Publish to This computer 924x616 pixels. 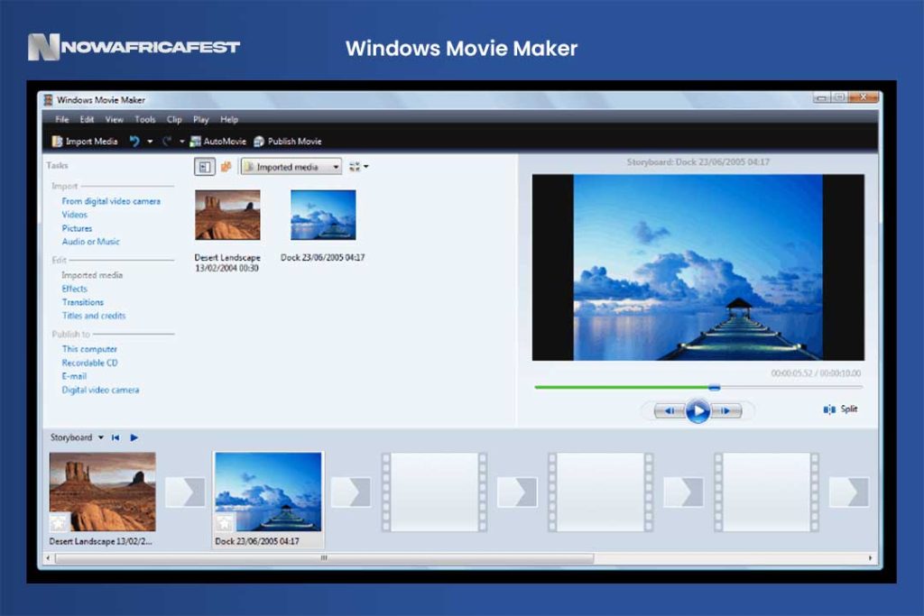89,349
